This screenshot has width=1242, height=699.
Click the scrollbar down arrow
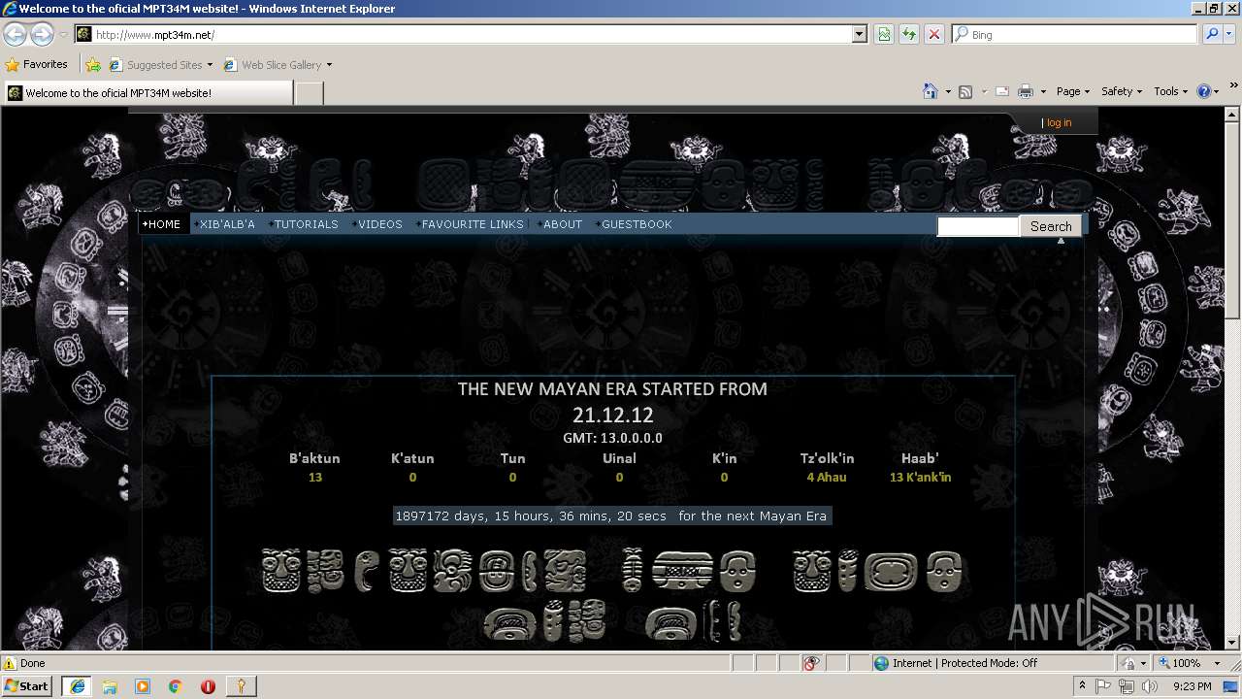(x=1232, y=643)
